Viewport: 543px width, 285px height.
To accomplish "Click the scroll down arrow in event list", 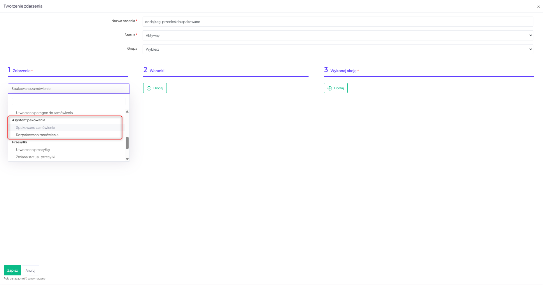I will [x=127, y=159].
